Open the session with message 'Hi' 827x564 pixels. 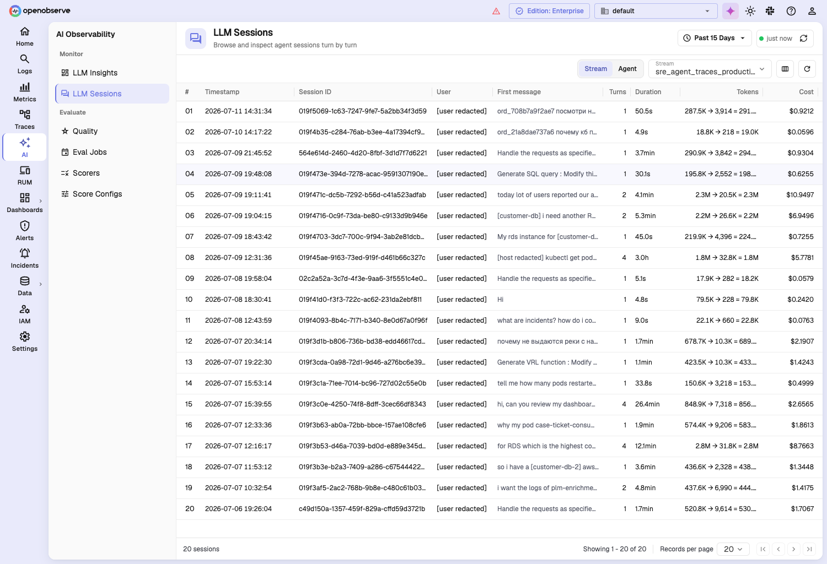pos(500,300)
